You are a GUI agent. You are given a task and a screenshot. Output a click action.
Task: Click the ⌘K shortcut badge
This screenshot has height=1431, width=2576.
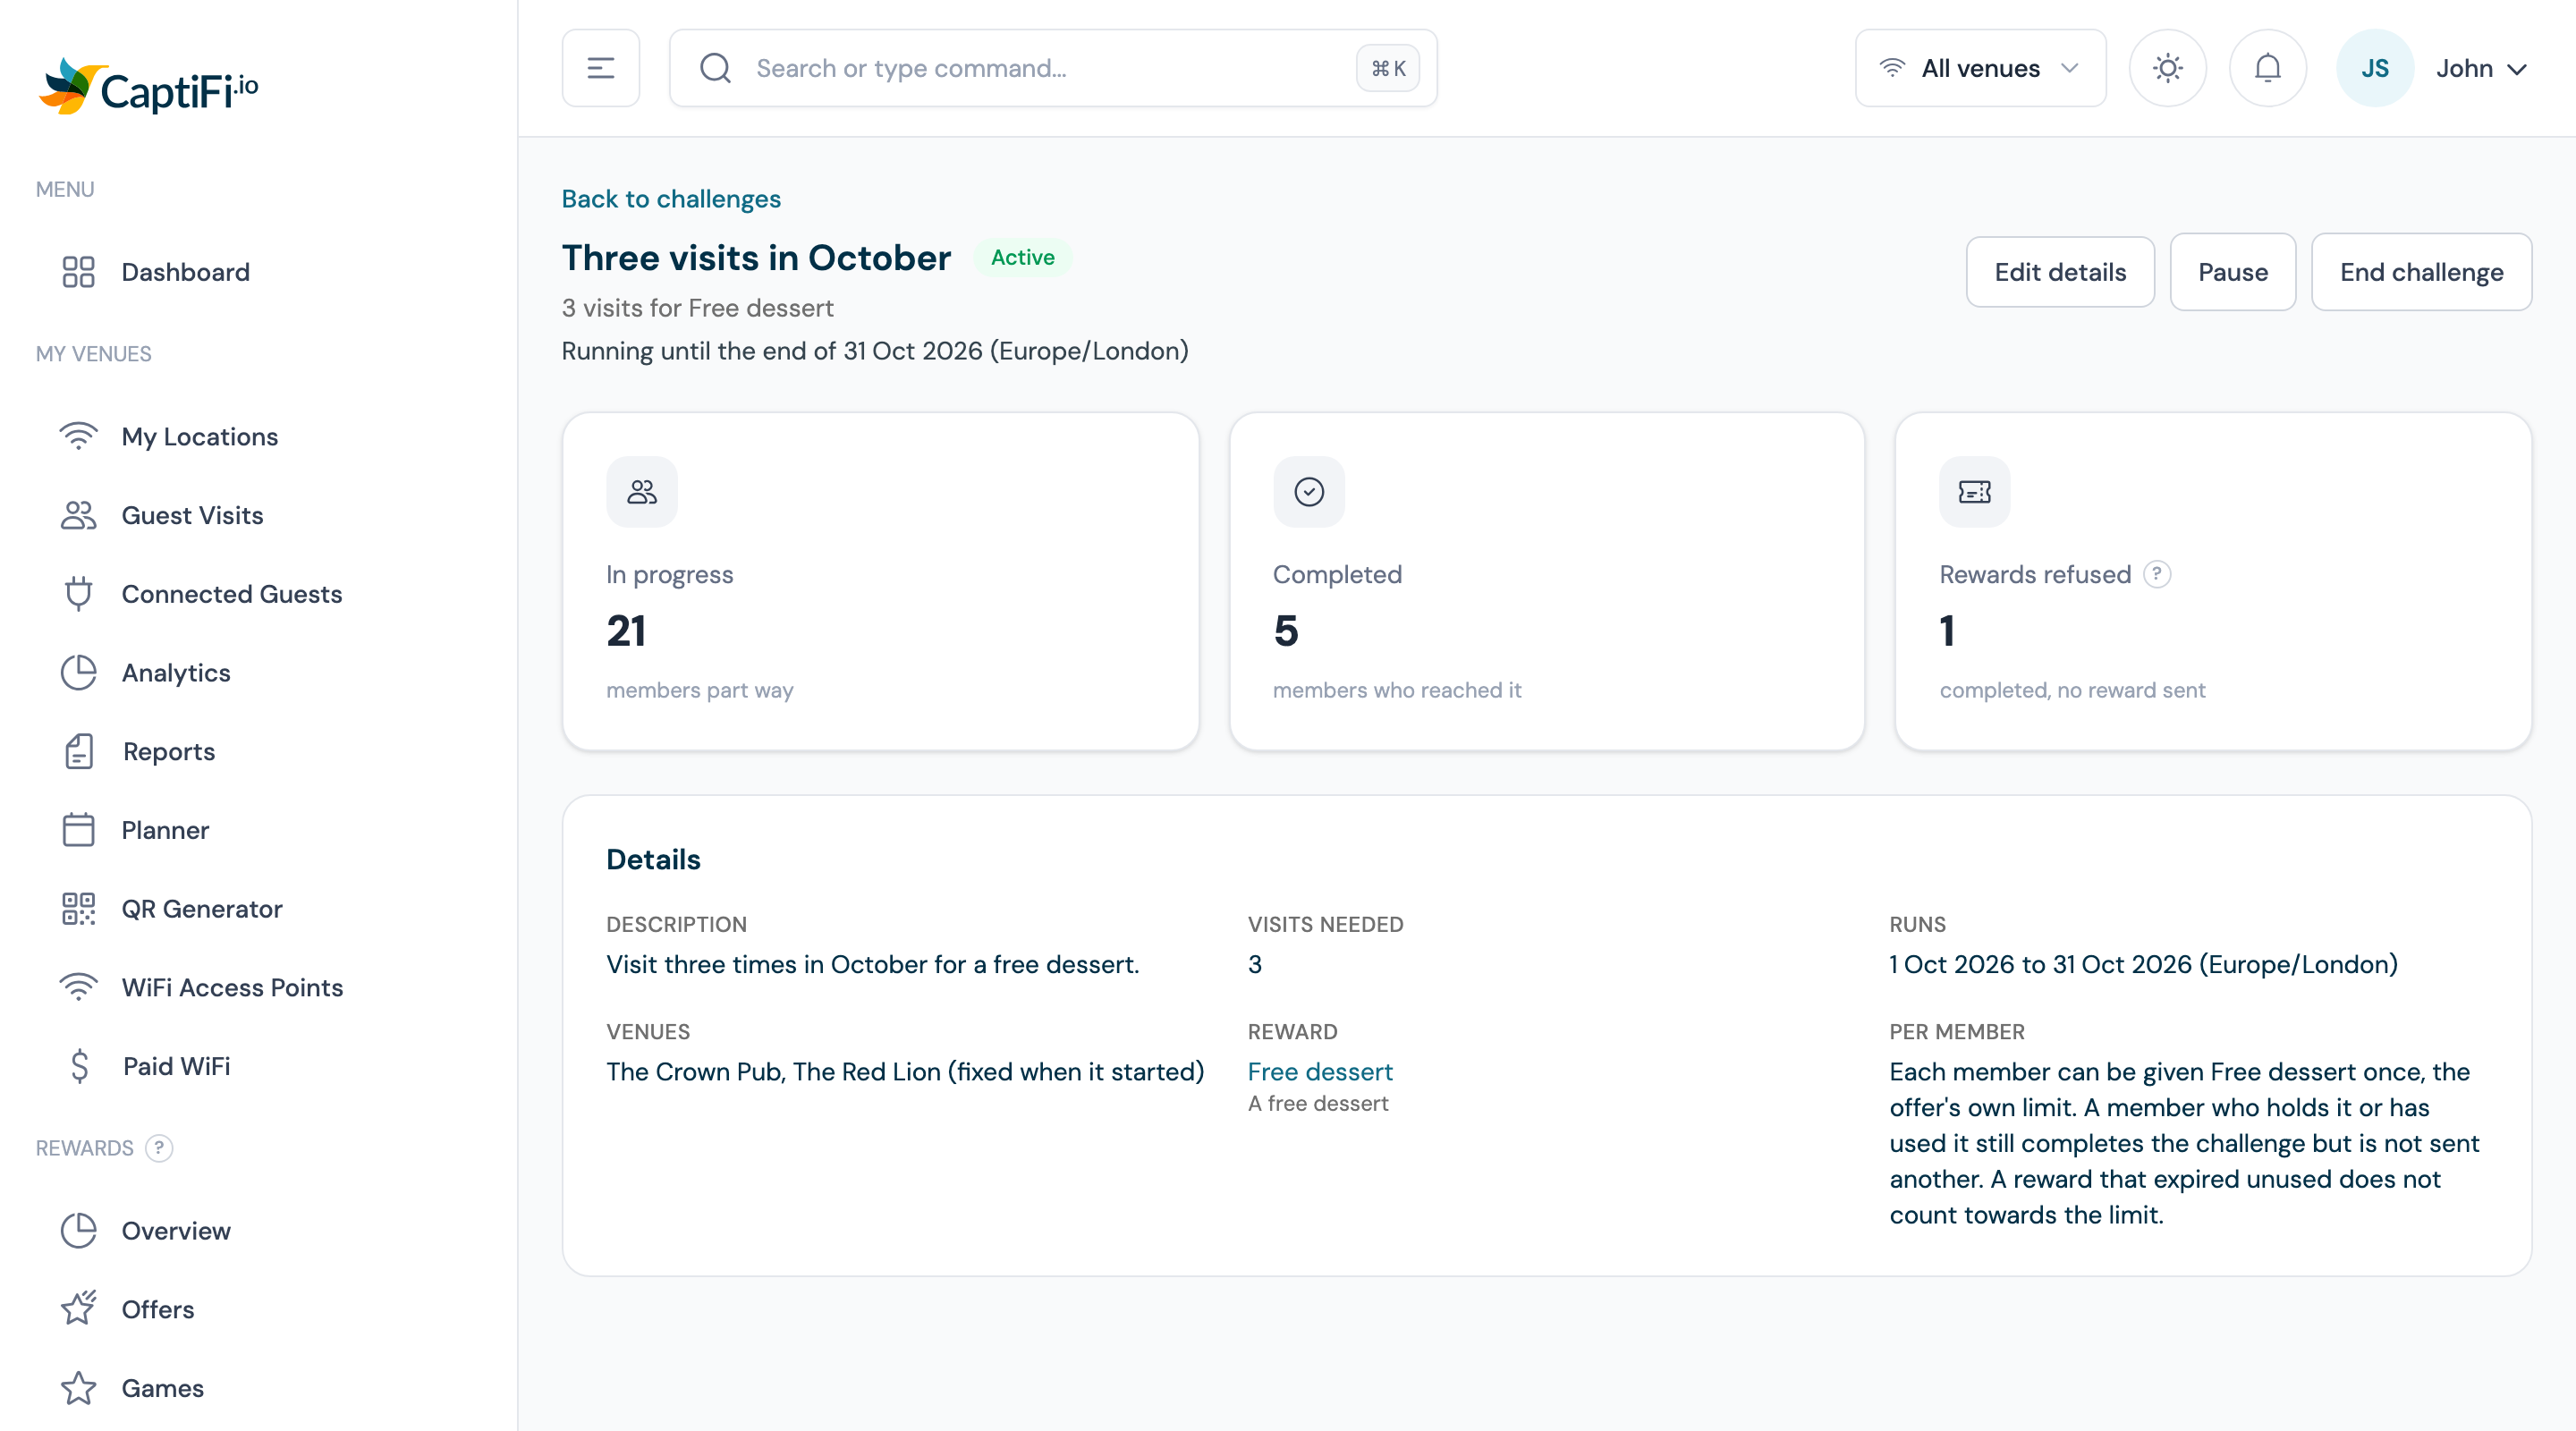(1387, 68)
